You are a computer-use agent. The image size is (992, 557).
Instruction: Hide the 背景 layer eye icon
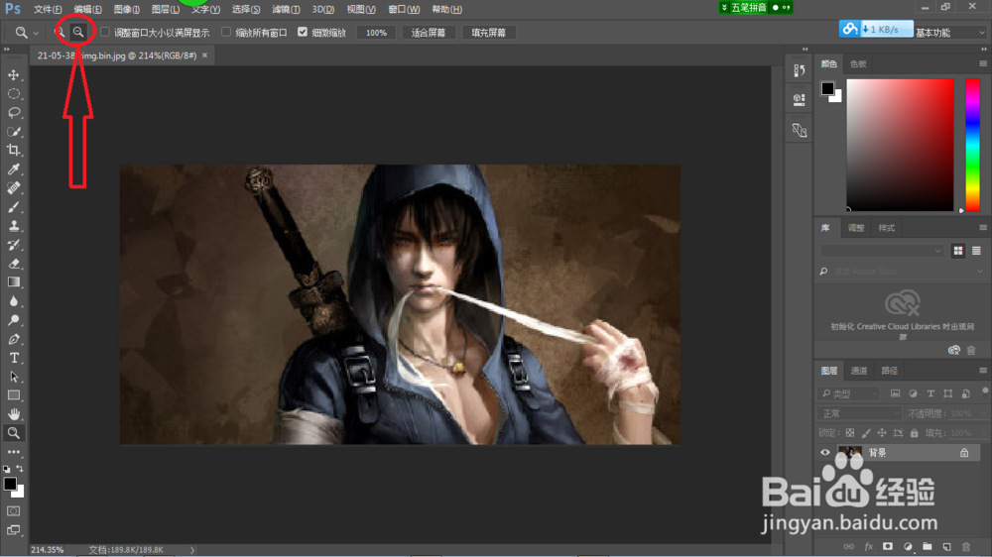pyautogui.click(x=825, y=453)
